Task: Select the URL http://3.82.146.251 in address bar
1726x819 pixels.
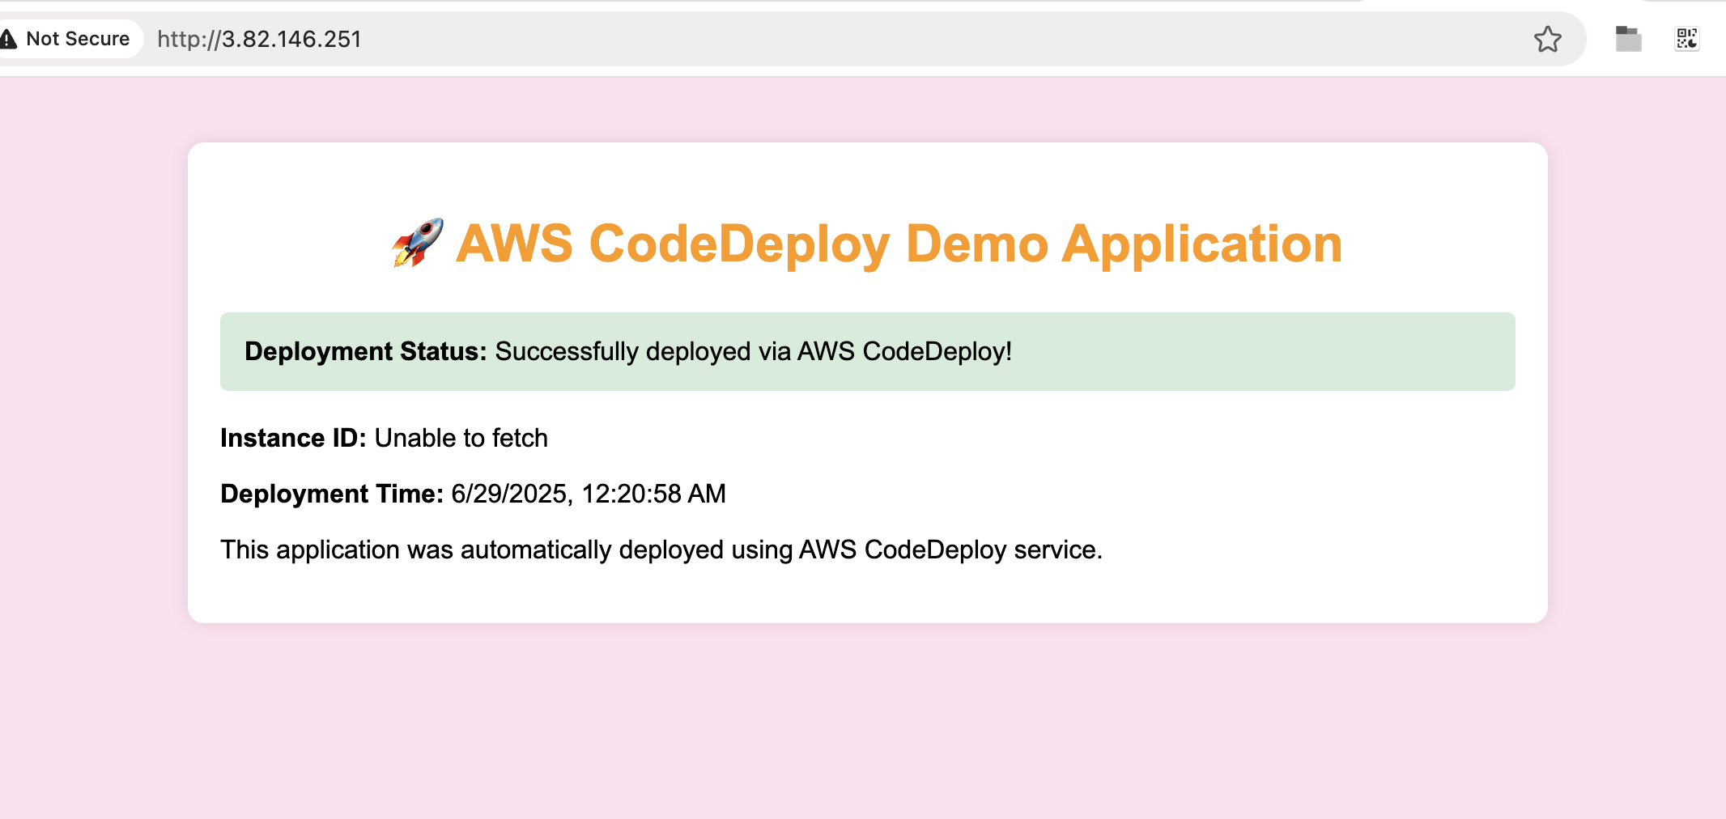Action: (259, 39)
